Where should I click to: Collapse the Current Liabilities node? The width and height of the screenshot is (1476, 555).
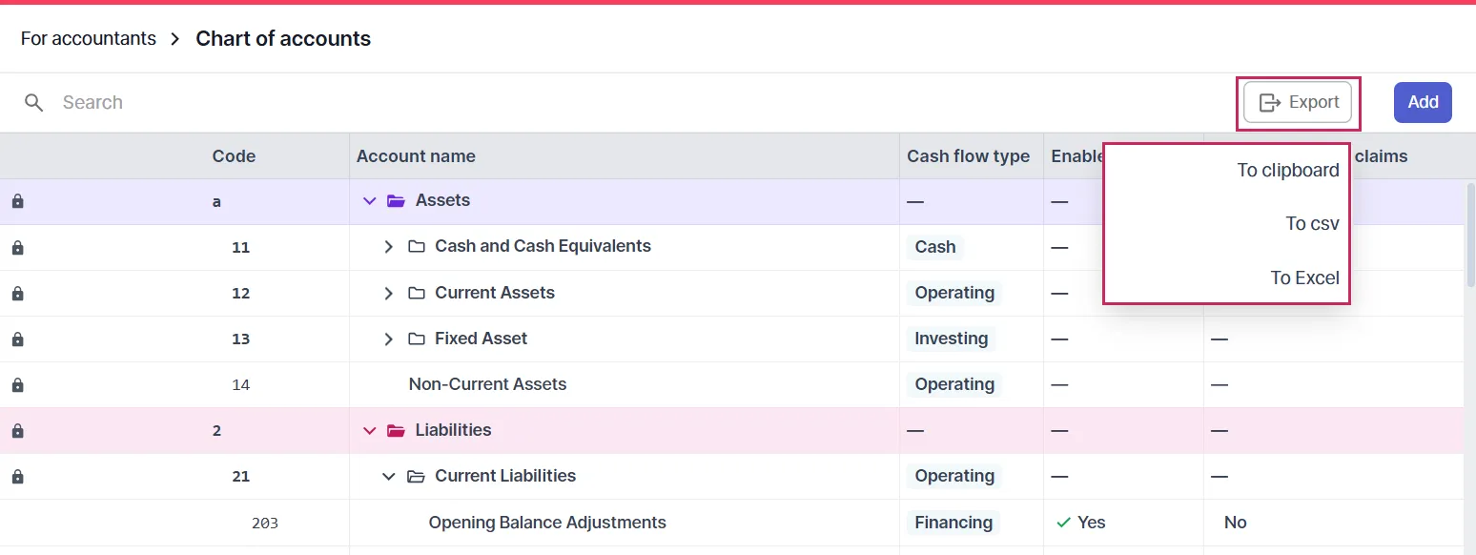(388, 476)
